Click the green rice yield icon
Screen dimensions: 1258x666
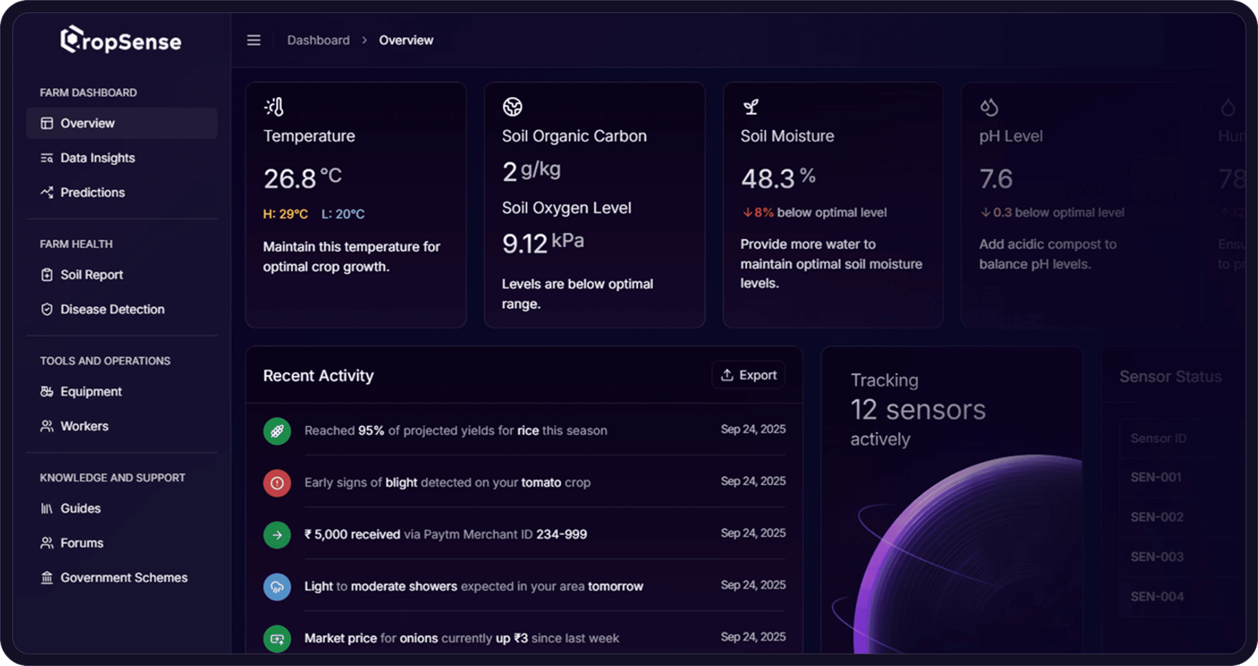(277, 431)
